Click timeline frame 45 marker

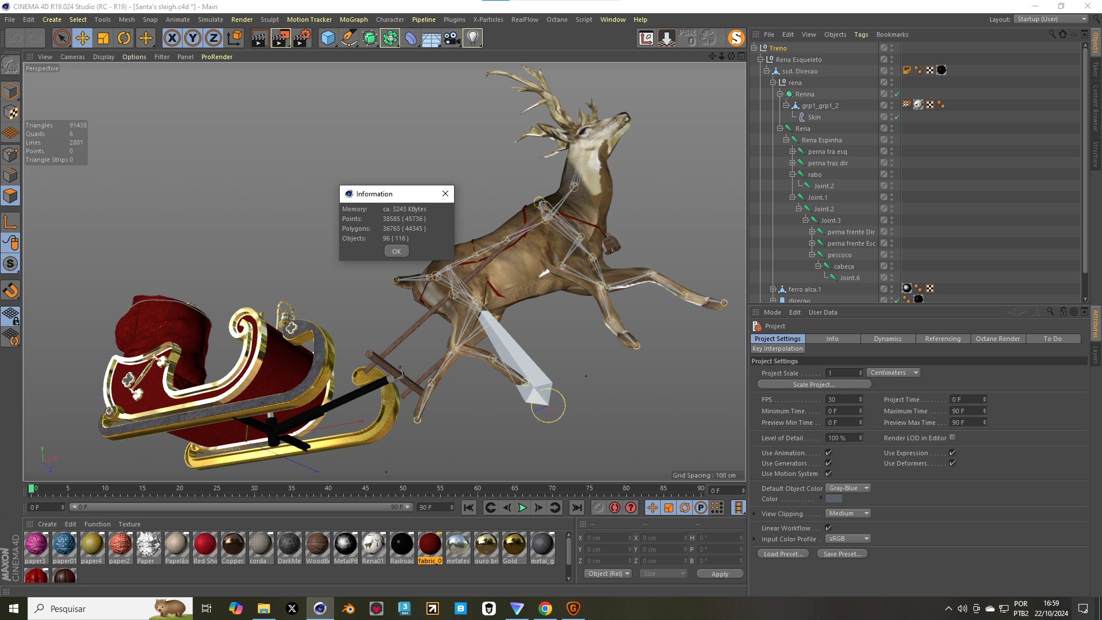[366, 489]
